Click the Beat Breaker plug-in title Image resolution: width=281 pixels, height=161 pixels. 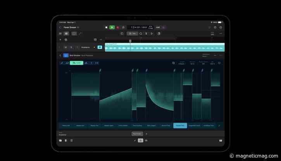[x=75, y=55]
